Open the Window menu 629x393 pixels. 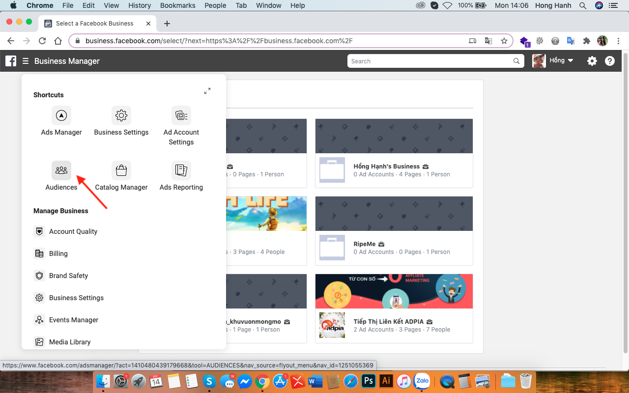(269, 5)
